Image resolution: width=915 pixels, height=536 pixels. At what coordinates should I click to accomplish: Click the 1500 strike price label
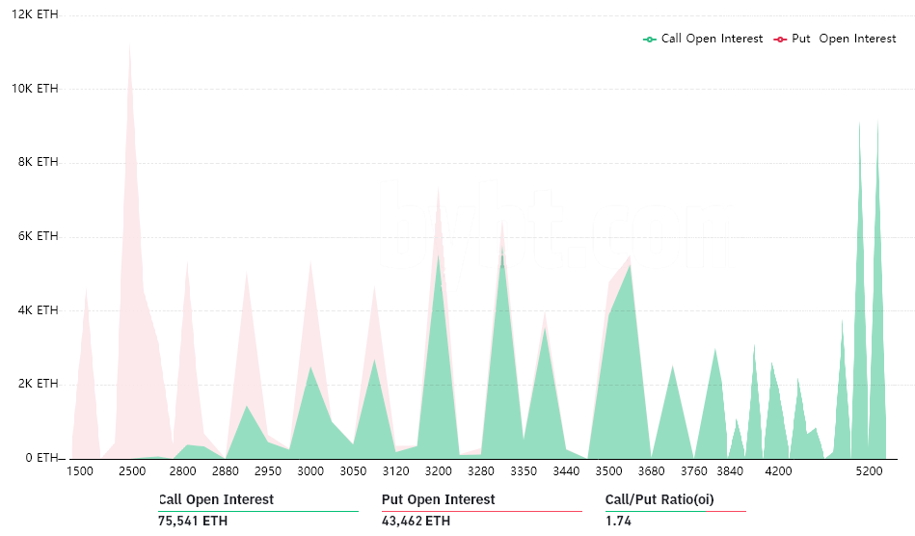pyautogui.click(x=80, y=471)
